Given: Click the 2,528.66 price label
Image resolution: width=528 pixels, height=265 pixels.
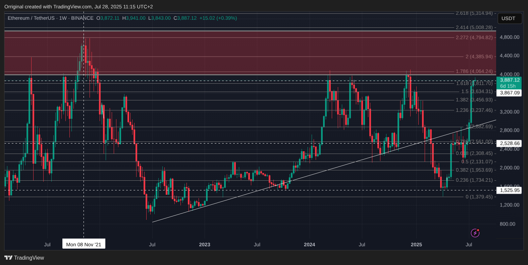Looking at the screenshot, I should 510,143.
